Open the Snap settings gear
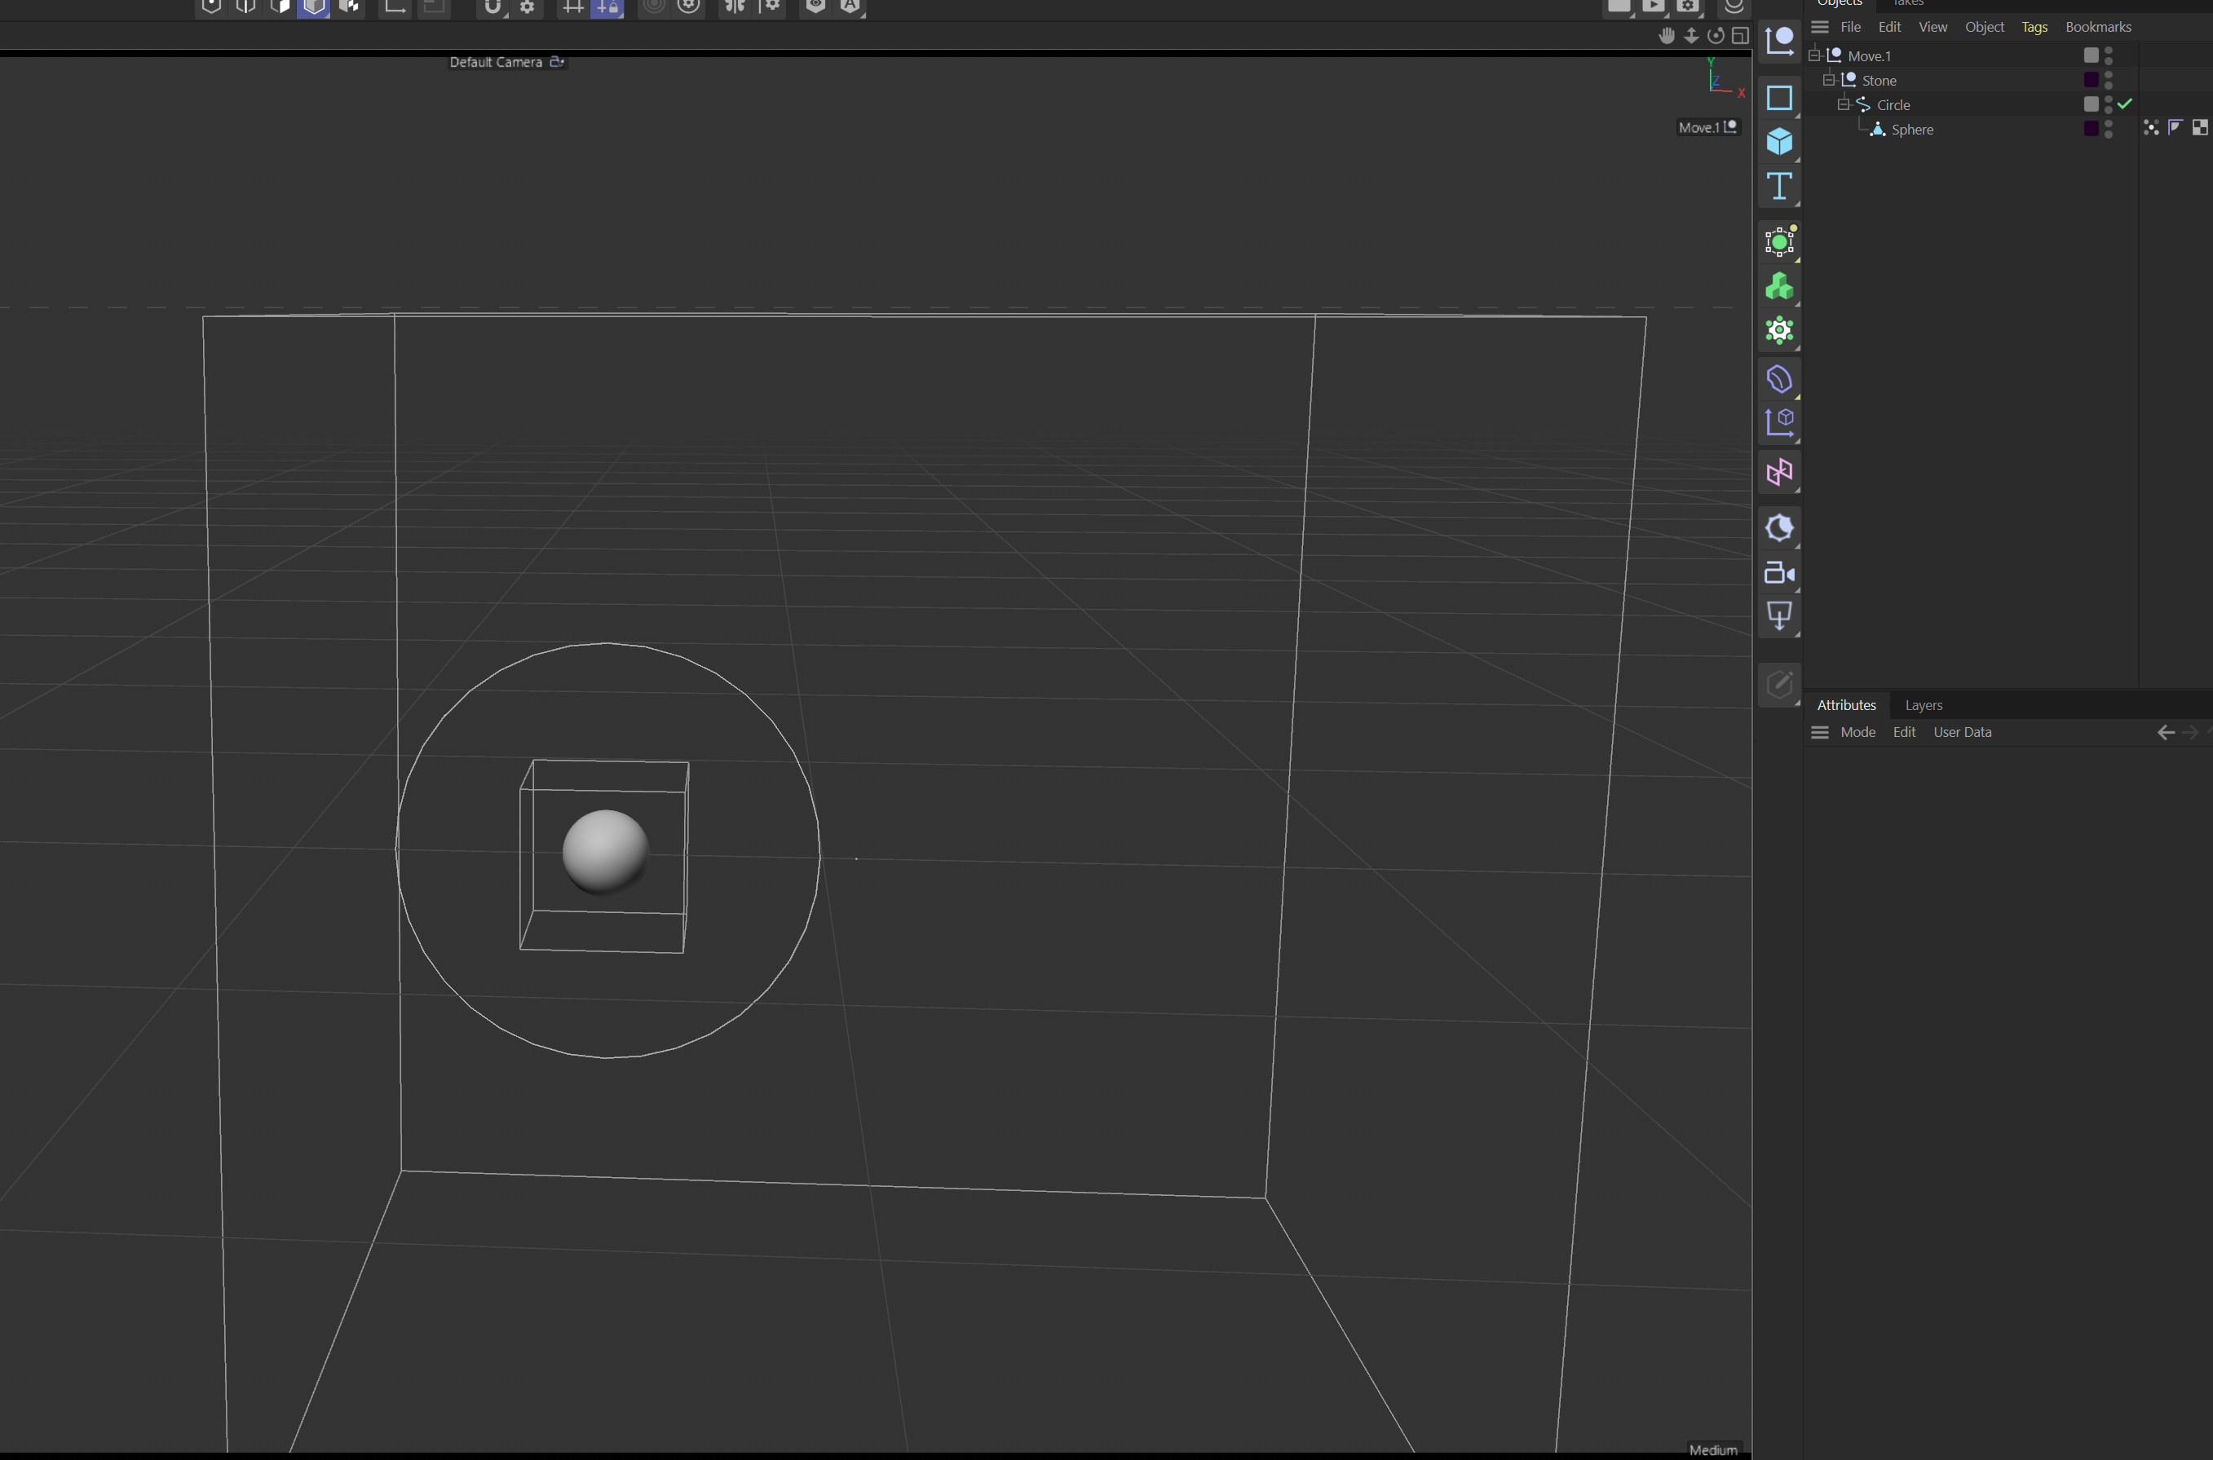This screenshot has height=1460, width=2213. pyautogui.click(x=528, y=7)
